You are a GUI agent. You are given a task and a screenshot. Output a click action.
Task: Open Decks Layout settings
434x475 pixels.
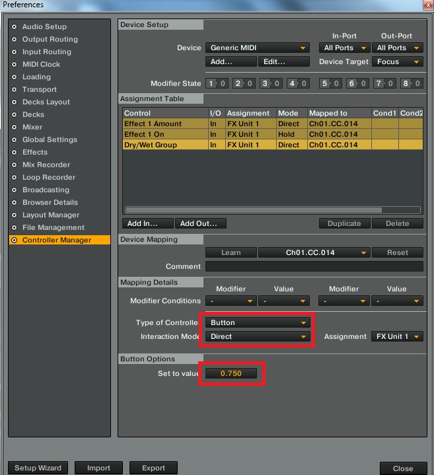46,102
